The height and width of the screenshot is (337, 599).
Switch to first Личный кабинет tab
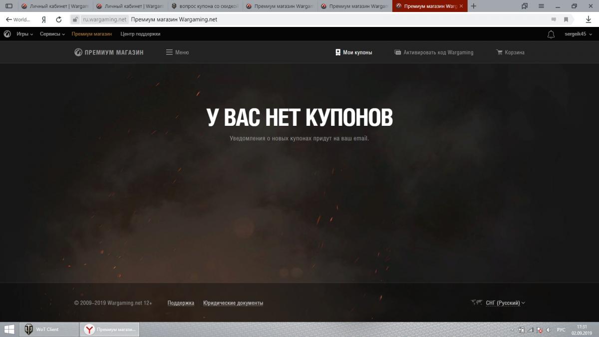click(55, 6)
